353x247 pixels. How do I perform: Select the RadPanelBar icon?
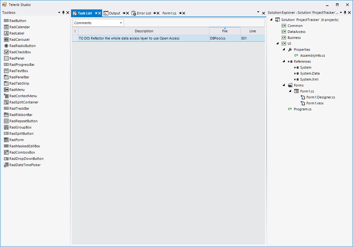point(6,77)
